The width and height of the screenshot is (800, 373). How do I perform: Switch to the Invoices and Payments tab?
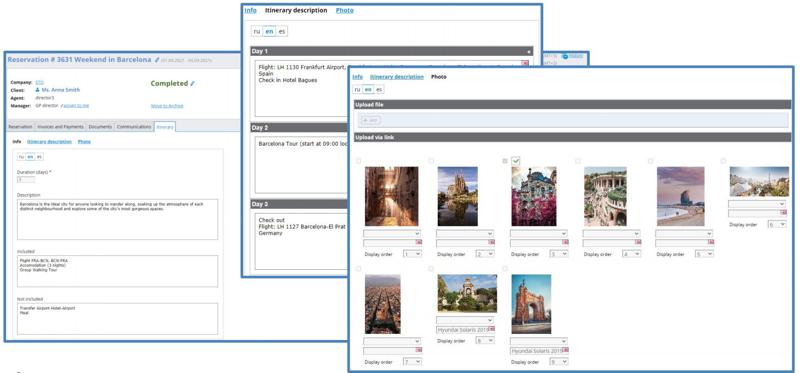tap(60, 127)
